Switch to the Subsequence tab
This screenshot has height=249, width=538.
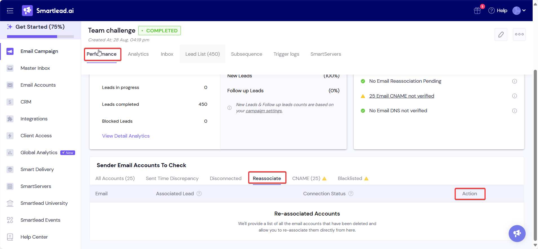[246, 54]
